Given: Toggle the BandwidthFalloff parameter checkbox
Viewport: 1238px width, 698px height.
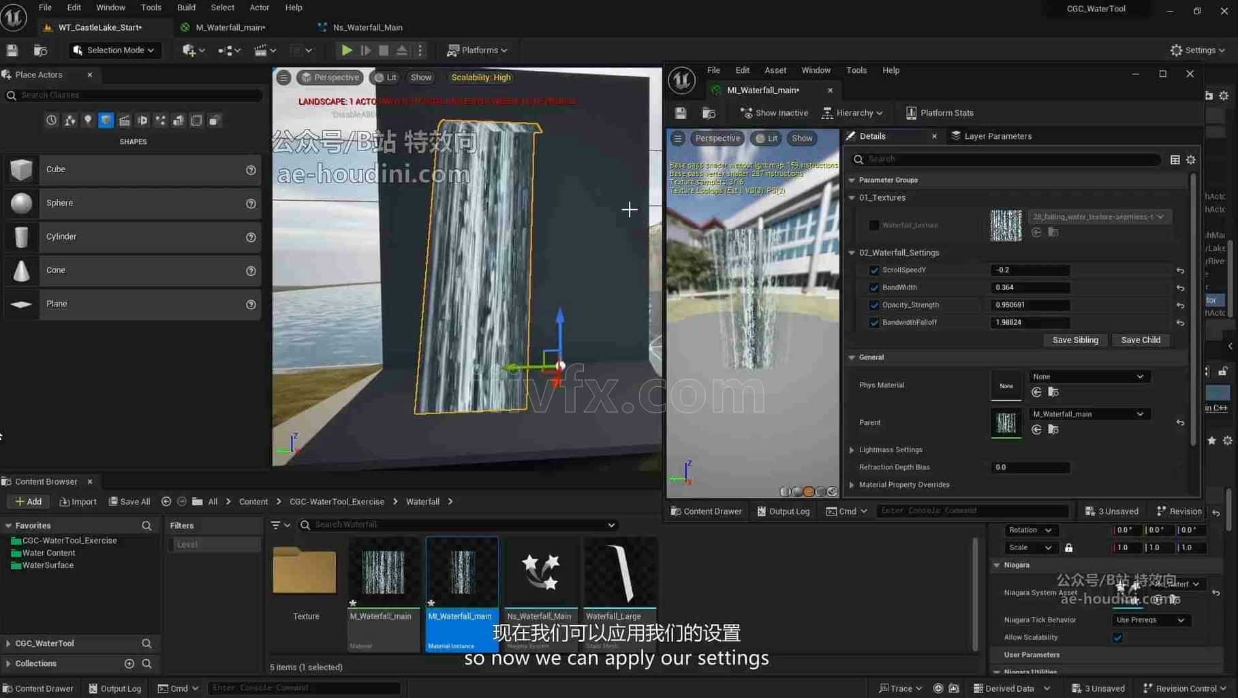Looking at the screenshot, I should 874,323.
